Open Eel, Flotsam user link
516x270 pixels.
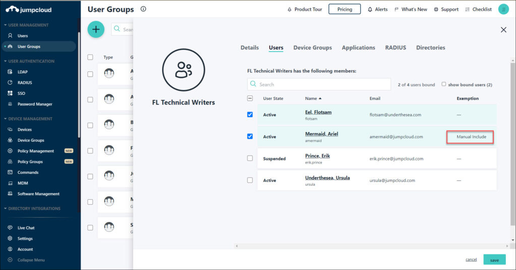(318, 112)
